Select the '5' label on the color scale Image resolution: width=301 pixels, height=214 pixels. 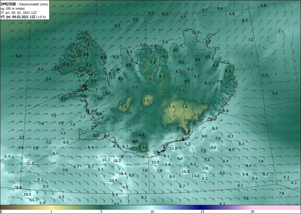pos(101,212)
